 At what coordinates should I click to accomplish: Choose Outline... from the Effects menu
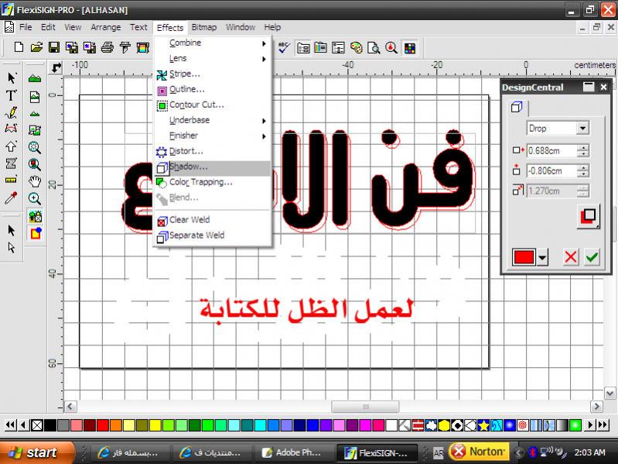pos(186,89)
